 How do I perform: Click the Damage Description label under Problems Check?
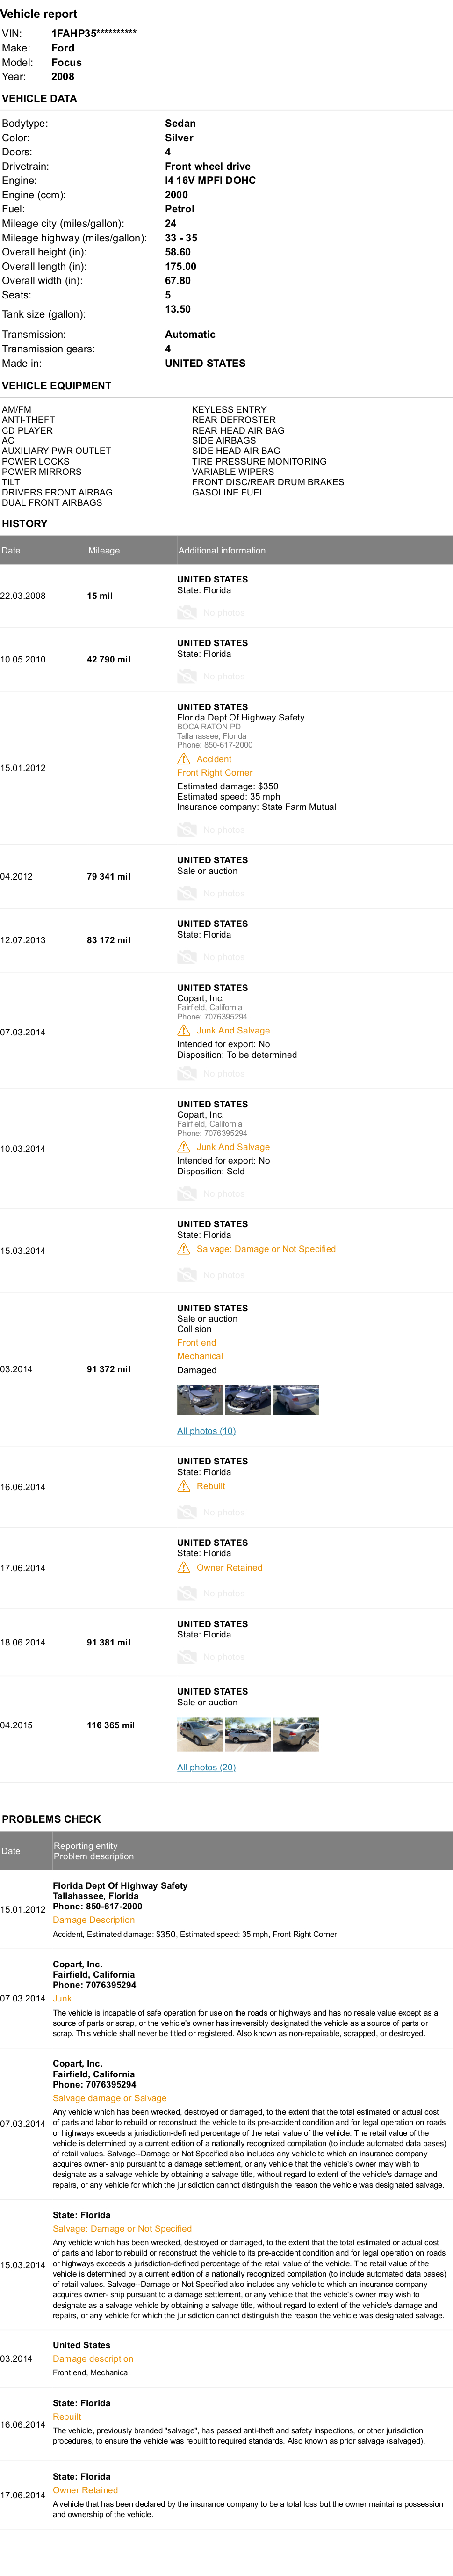pyautogui.click(x=94, y=1920)
